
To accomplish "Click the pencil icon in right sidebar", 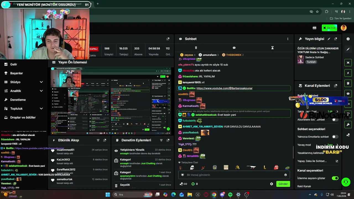I will pyautogui.click(x=348, y=49).
